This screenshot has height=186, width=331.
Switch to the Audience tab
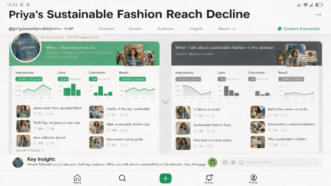click(166, 29)
